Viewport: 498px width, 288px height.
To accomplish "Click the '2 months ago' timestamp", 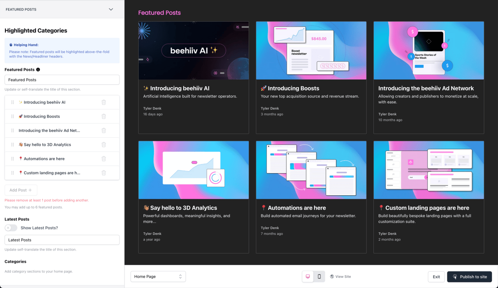I will coord(389,239).
